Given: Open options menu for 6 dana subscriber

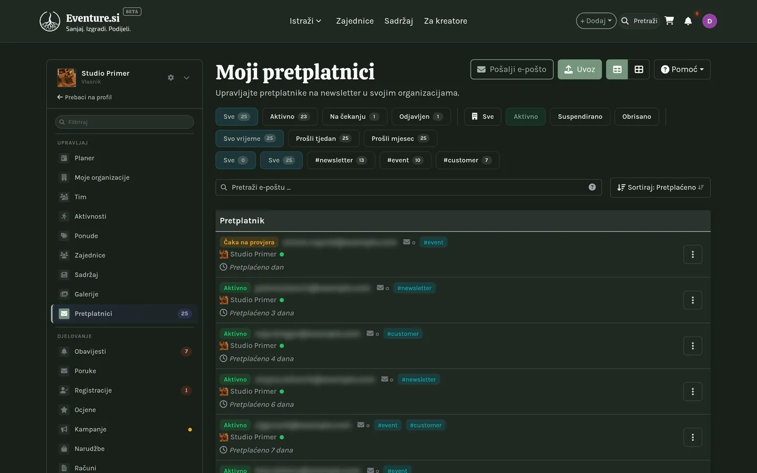Looking at the screenshot, I should coord(693,392).
